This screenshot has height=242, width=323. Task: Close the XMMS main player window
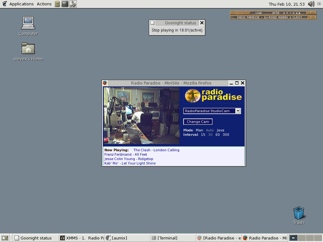(x=314, y=13)
